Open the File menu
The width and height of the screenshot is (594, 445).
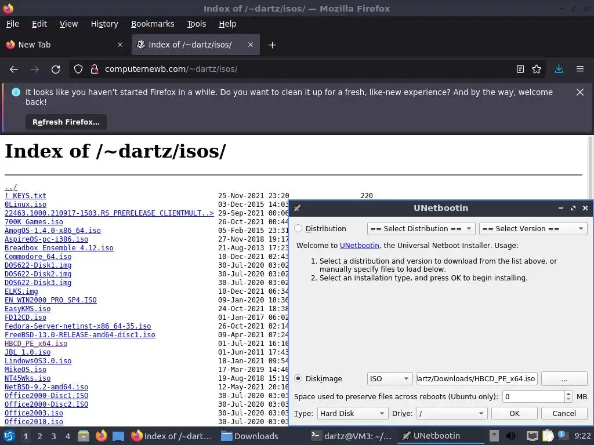(x=13, y=24)
